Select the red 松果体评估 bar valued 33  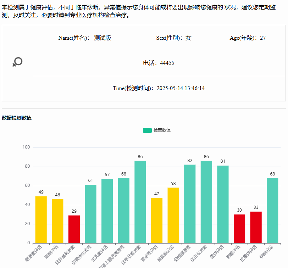pos(256,227)
